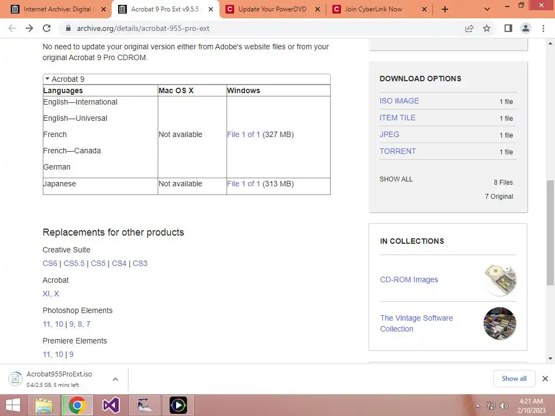Expand the download item options chevron
The image size is (555, 416).
(115, 379)
